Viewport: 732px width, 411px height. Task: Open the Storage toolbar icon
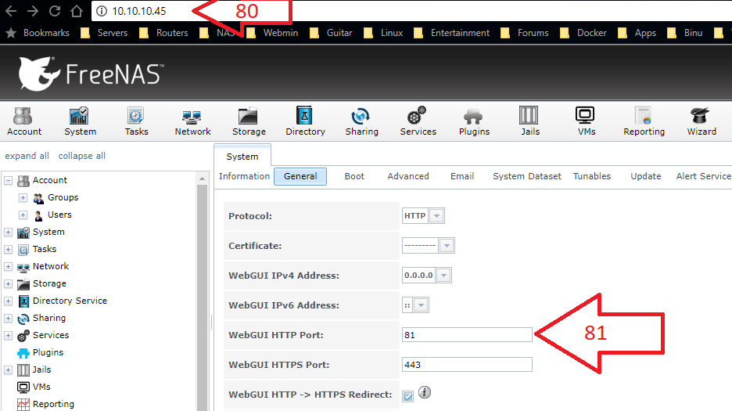[249, 121]
